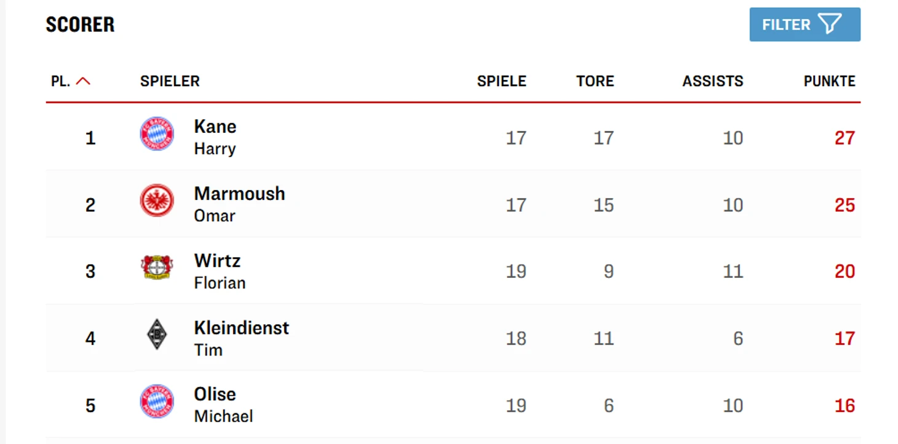
Task: Sort the table by TORE column
Action: point(594,81)
